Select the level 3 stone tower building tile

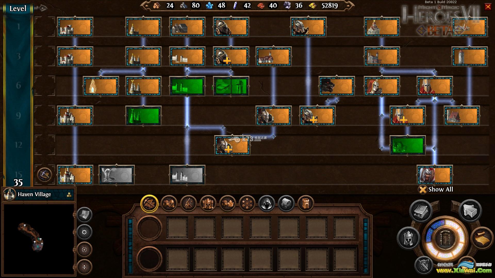coord(469,57)
